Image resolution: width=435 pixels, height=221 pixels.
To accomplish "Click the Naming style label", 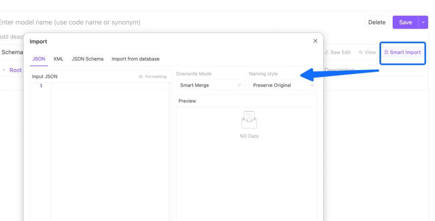I will tap(263, 74).
